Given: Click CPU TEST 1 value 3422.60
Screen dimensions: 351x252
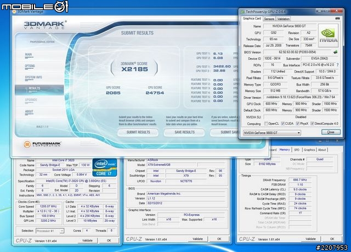Looking at the screenshot, I should coord(222,66).
